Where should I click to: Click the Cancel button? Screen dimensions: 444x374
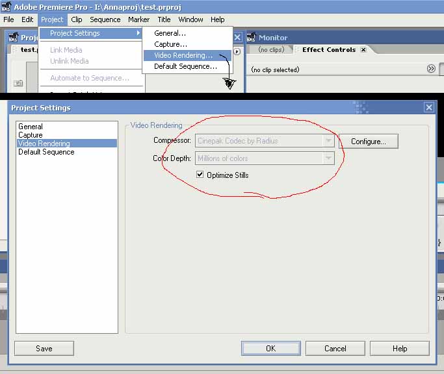[335, 348]
